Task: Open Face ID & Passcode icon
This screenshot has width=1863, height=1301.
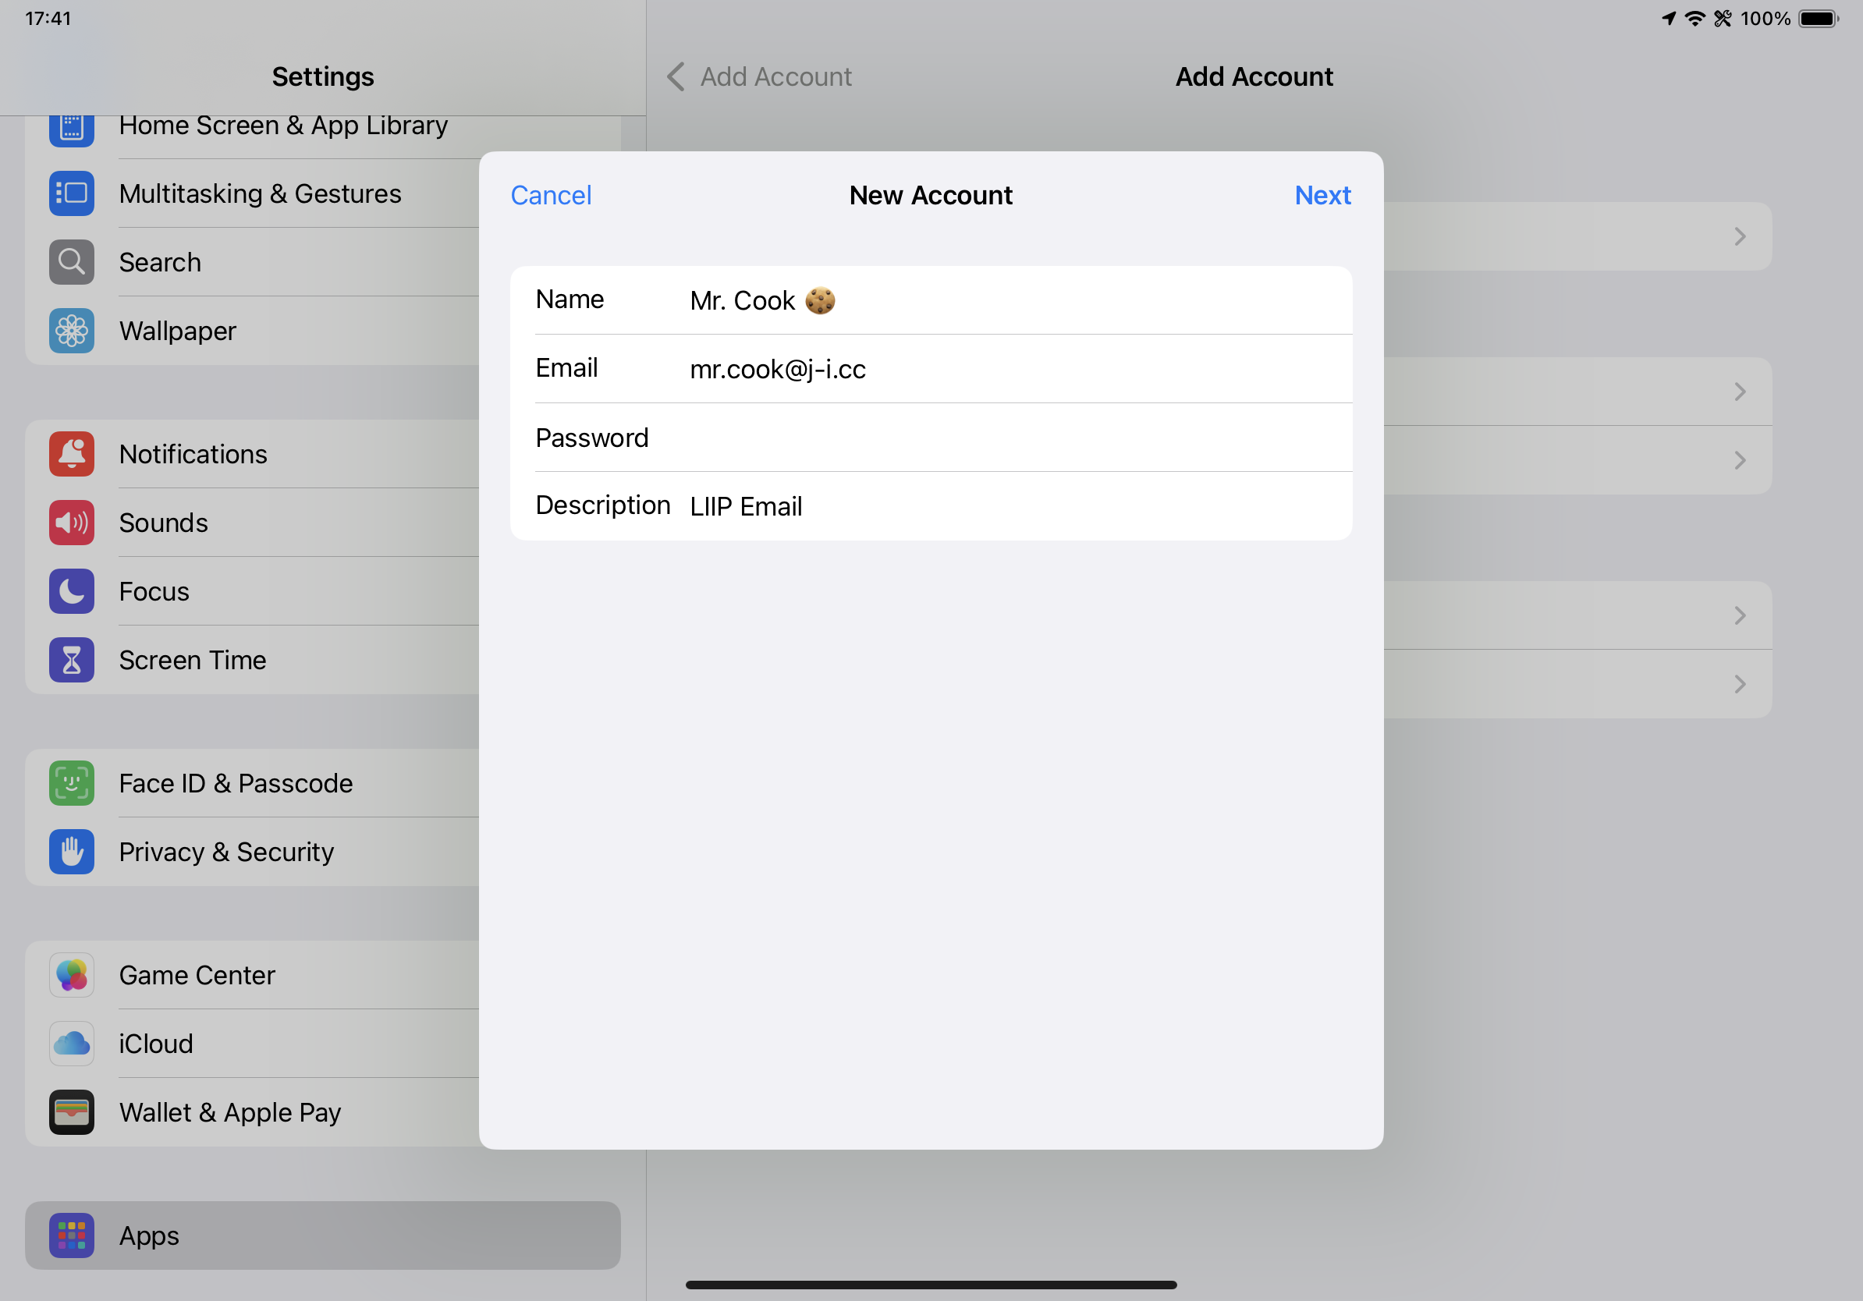Action: click(72, 784)
